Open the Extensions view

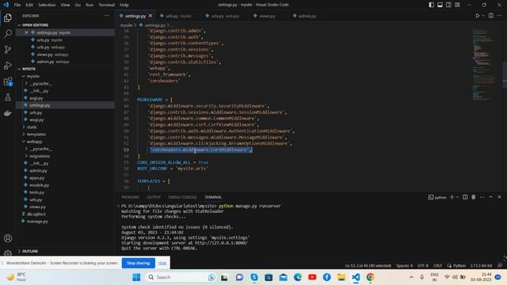[8, 81]
